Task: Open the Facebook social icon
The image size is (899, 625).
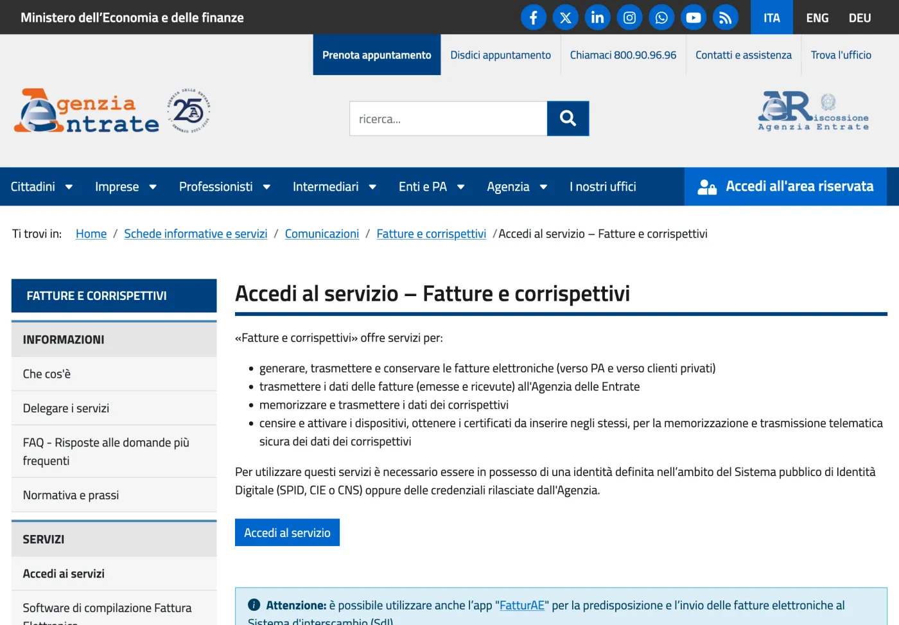Action: coord(533,17)
